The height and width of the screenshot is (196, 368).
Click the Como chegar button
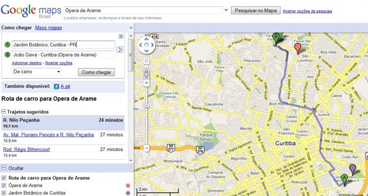(x=96, y=72)
